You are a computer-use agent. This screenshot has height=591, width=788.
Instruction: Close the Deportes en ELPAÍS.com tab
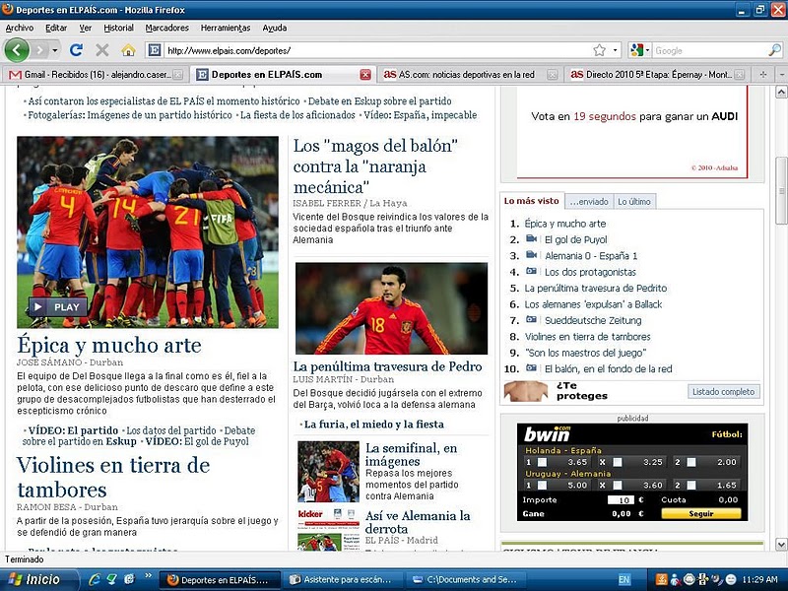(365, 74)
